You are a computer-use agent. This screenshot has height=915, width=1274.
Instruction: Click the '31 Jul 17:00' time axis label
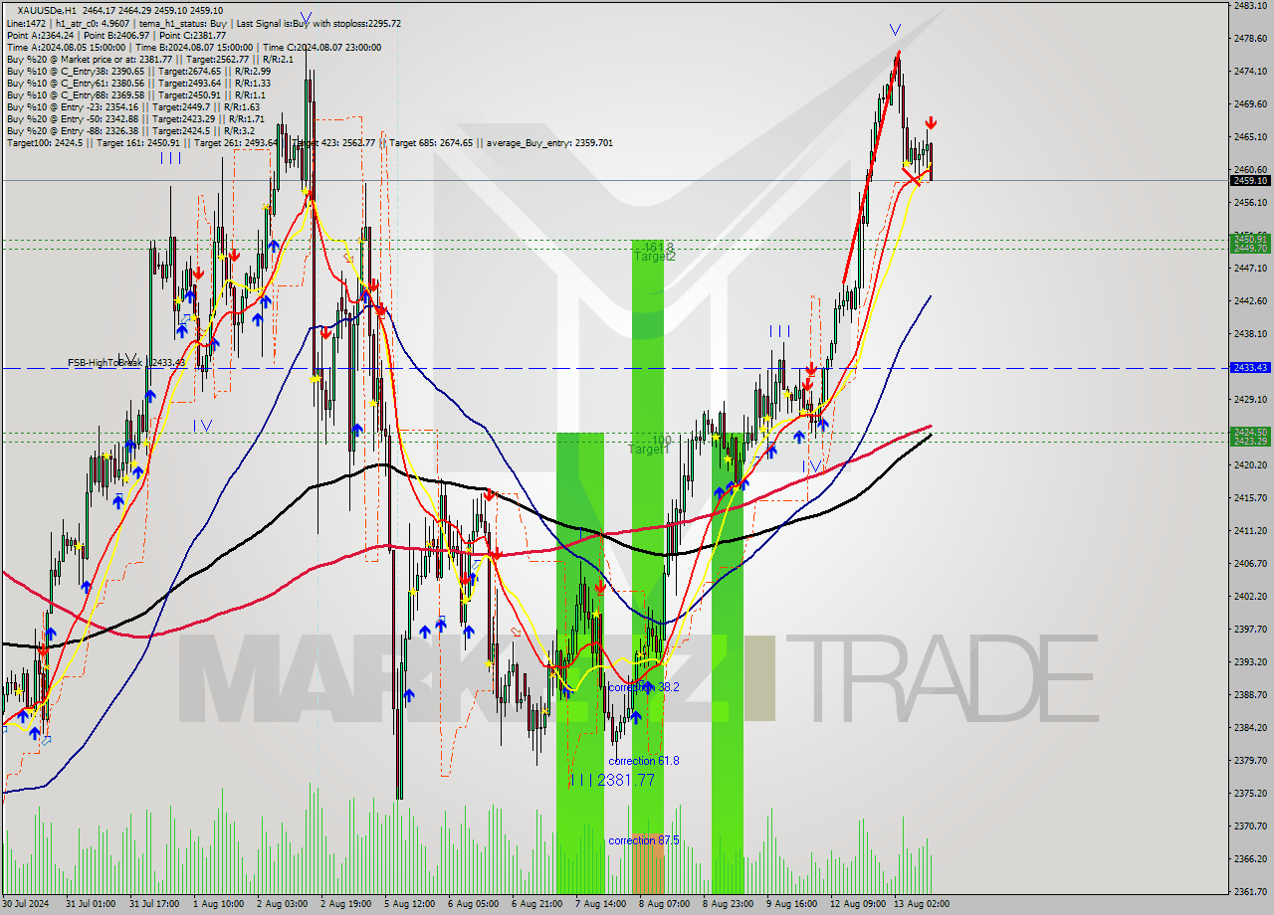pos(154,904)
